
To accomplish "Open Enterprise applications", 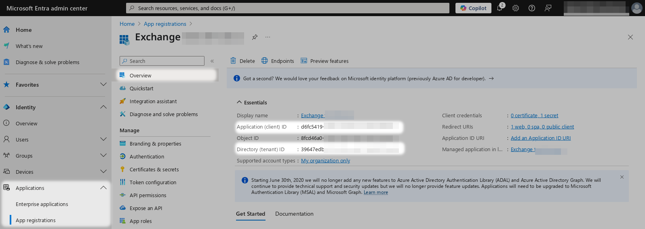I will 42,204.
